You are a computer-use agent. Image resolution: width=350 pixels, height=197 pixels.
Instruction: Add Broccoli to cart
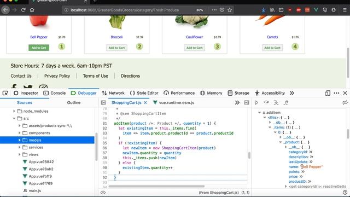(116, 48)
